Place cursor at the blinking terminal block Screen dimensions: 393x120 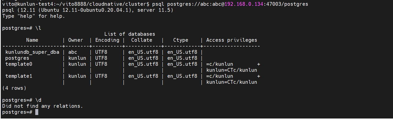(x=37, y=112)
